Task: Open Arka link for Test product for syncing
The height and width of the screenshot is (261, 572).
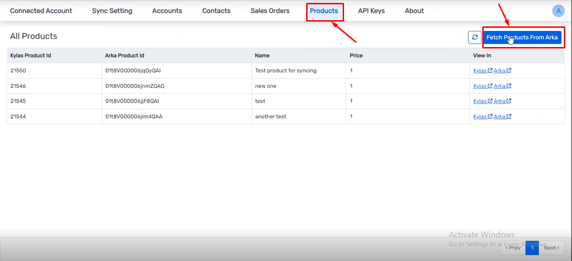Action: [502, 71]
